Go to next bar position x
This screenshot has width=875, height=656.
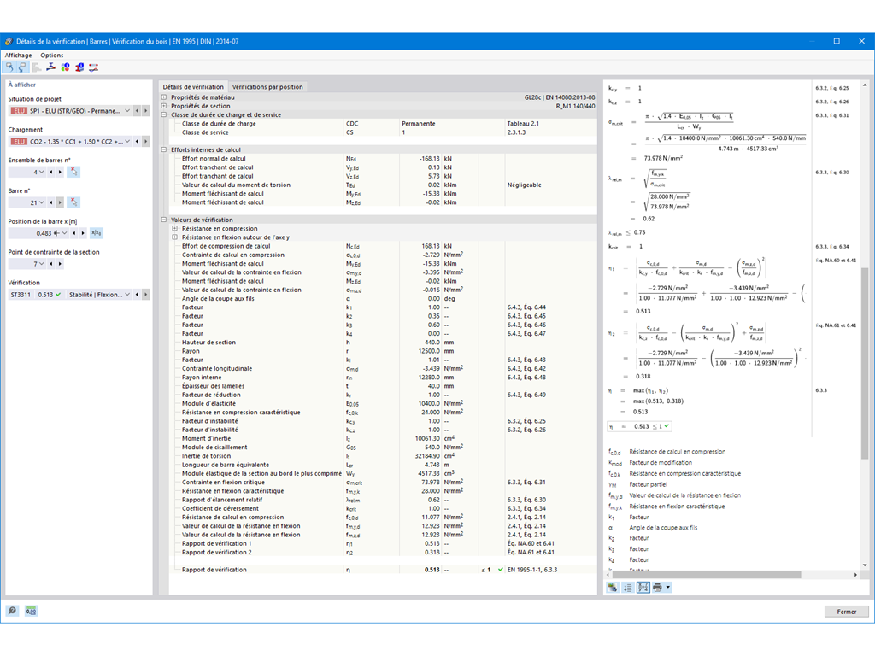coord(83,233)
